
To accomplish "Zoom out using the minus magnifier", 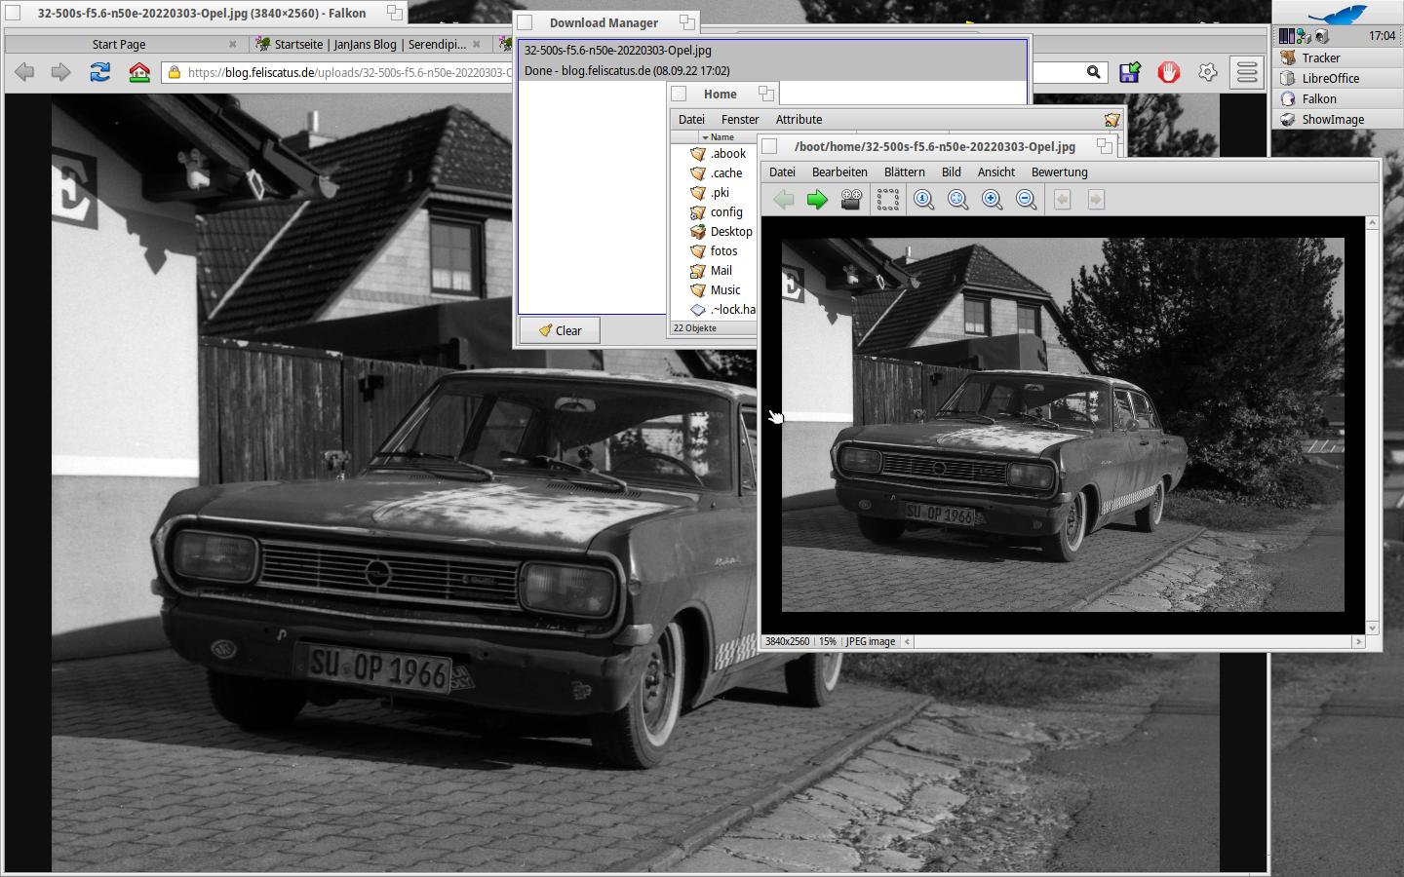I will pyautogui.click(x=1026, y=200).
